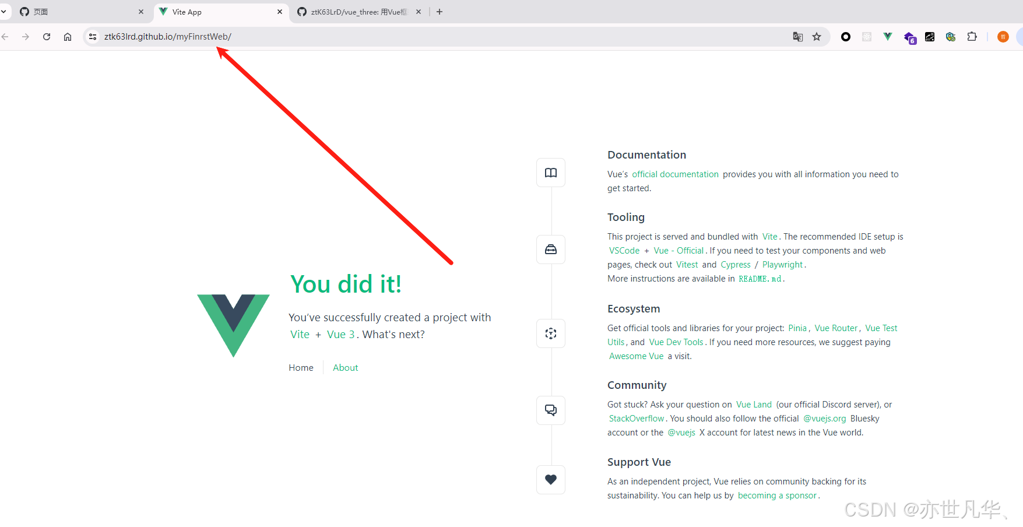Open the StackOverflow link

[637, 419]
